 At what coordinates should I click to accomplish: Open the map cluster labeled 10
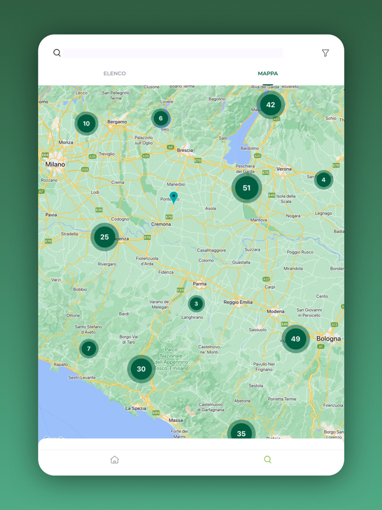pyautogui.click(x=86, y=123)
